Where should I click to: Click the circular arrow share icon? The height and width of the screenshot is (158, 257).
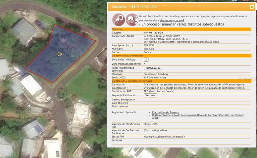tap(119, 20)
